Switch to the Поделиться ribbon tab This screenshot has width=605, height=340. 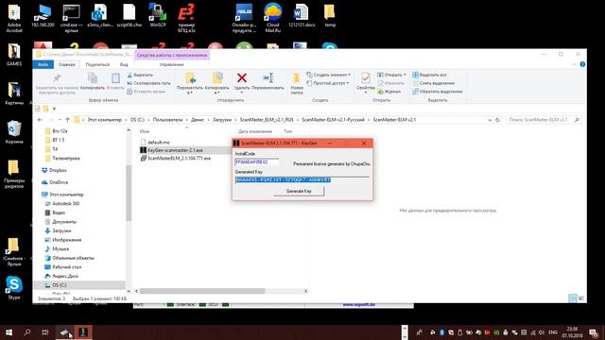(x=97, y=64)
